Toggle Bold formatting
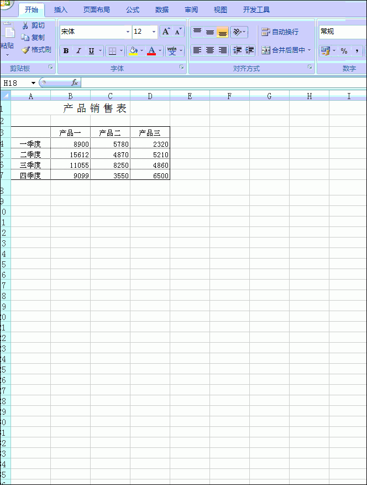 (x=66, y=51)
